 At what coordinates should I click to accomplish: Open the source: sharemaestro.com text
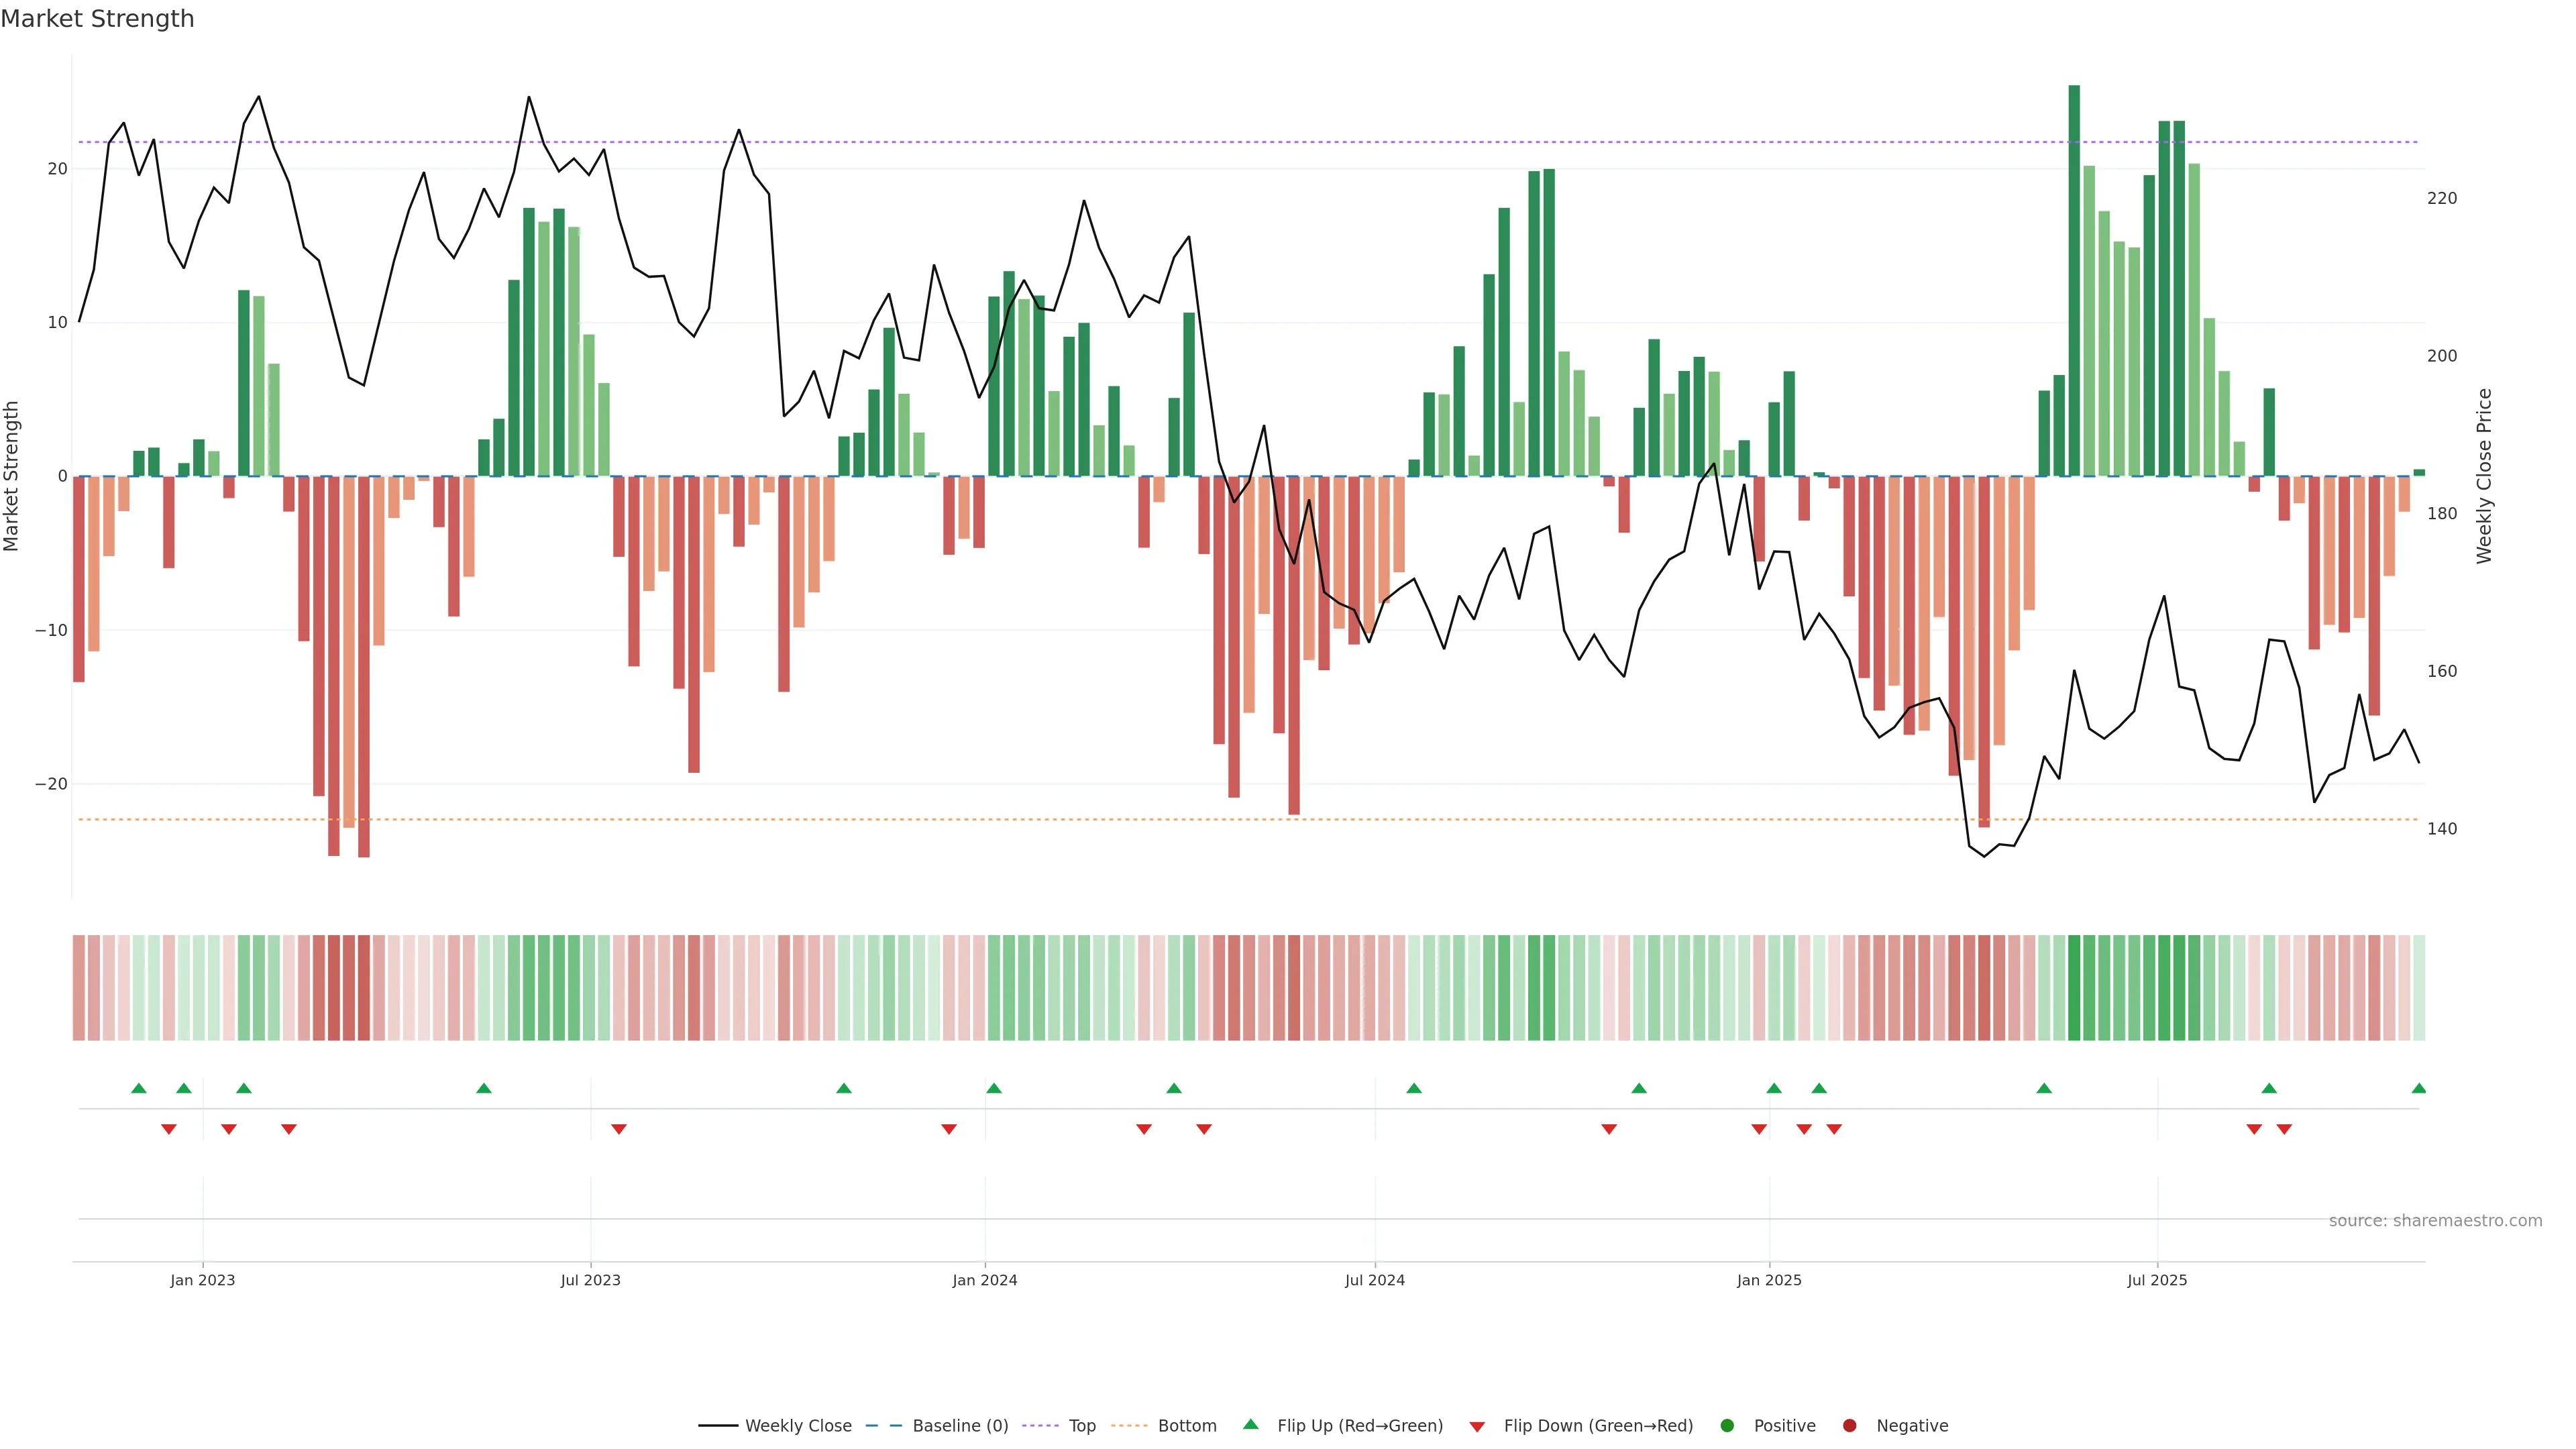(2435, 1221)
